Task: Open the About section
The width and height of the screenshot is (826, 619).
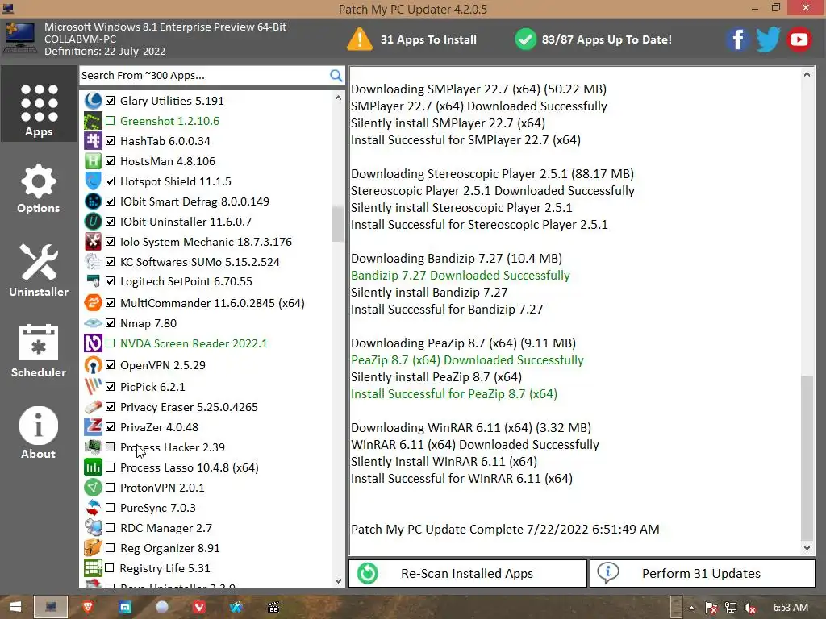Action: (x=39, y=433)
